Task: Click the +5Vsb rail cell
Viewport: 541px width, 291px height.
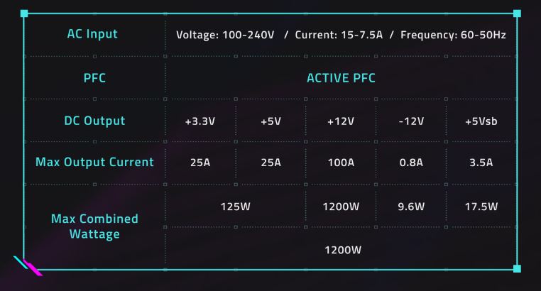Action: coord(481,121)
